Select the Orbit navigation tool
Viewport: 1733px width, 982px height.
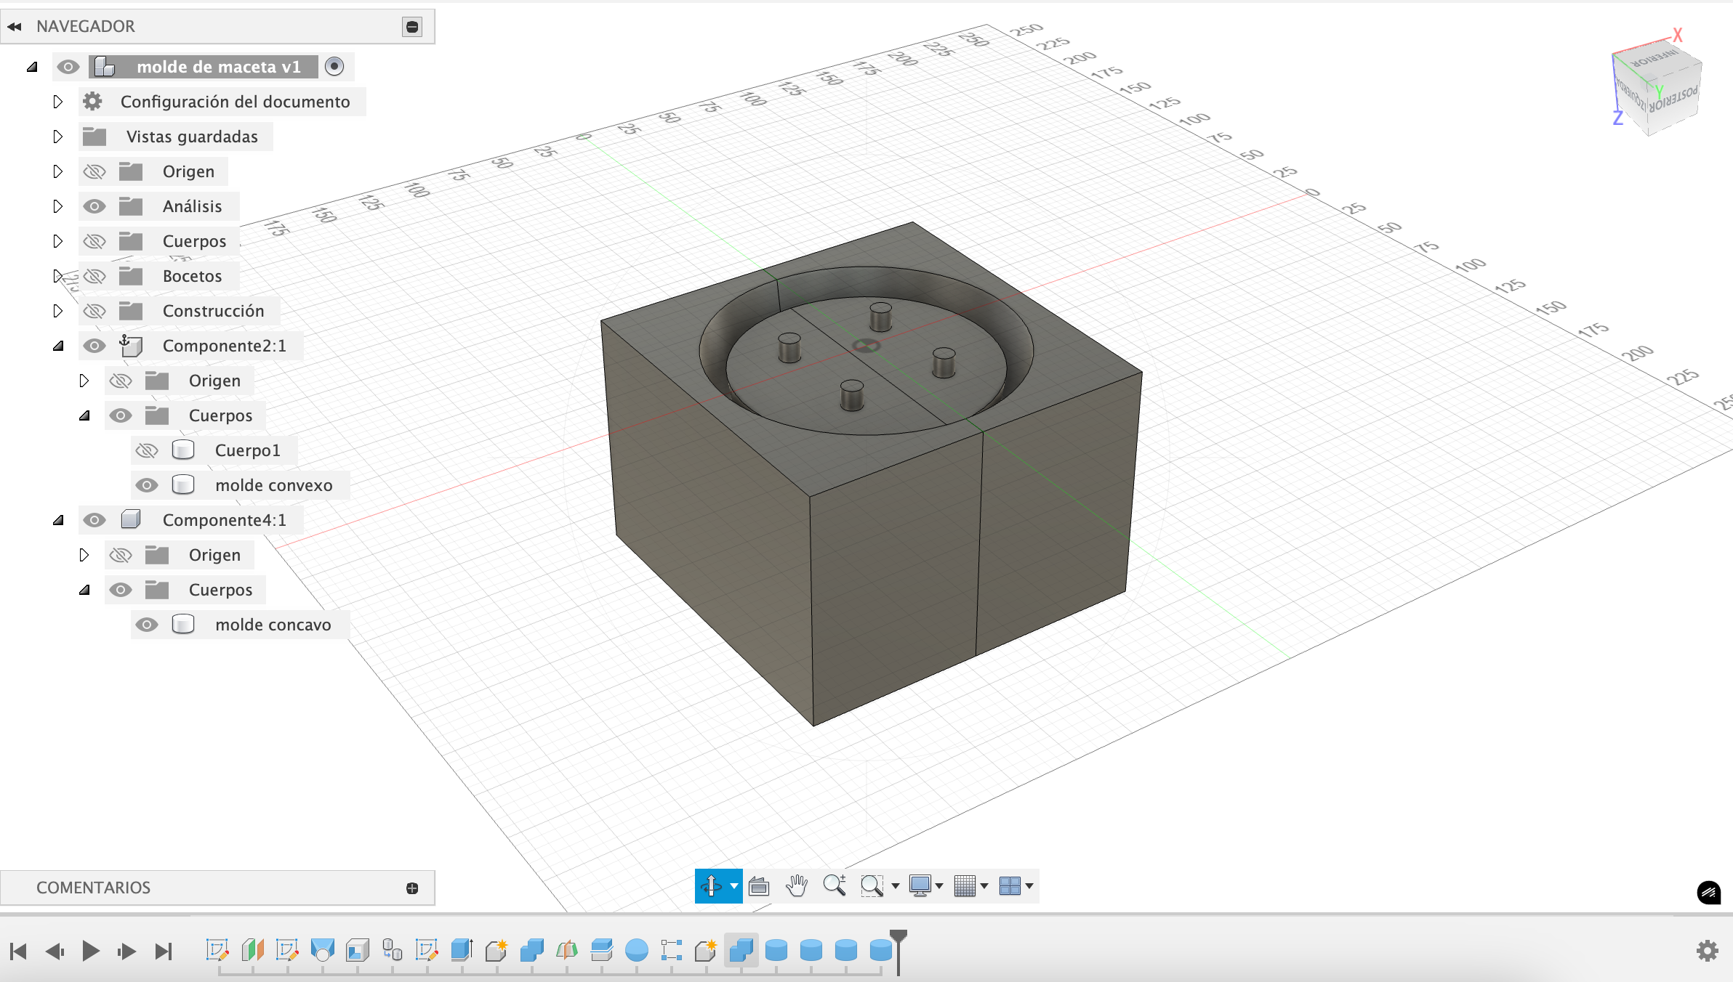[x=711, y=886]
